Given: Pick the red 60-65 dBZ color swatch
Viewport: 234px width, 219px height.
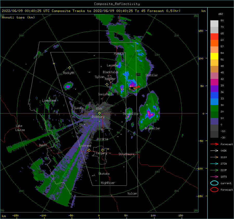Looking at the screenshot, I should [214, 37].
